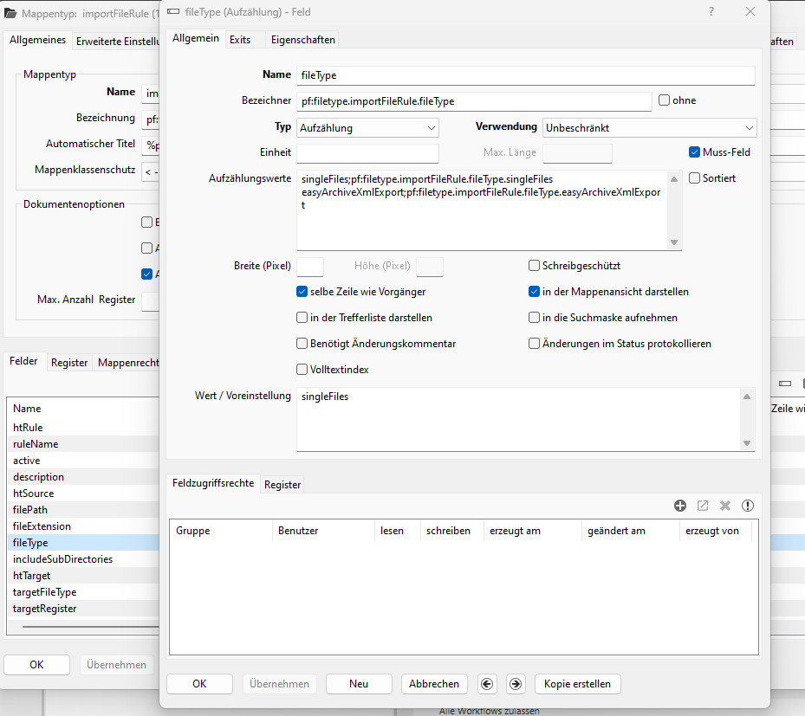
Task: Enable Änderungen im Status protokollieren
Action: [x=534, y=344]
